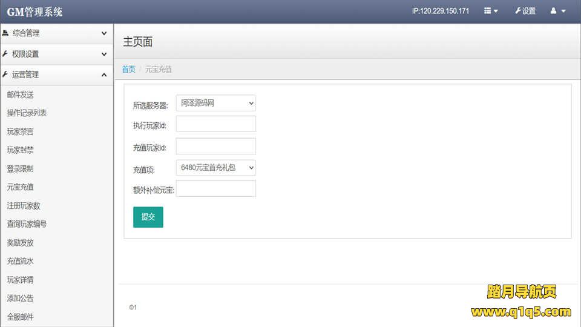Click the wrench icon beside 运营管理

[5, 74]
